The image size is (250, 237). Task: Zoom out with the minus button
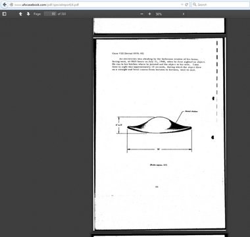[141, 14]
